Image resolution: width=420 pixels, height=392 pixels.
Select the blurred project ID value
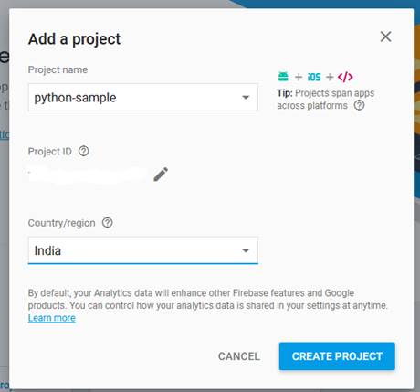pos(87,175)
